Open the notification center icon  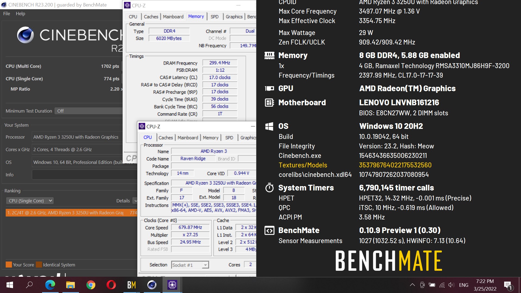tap(508, 285)
